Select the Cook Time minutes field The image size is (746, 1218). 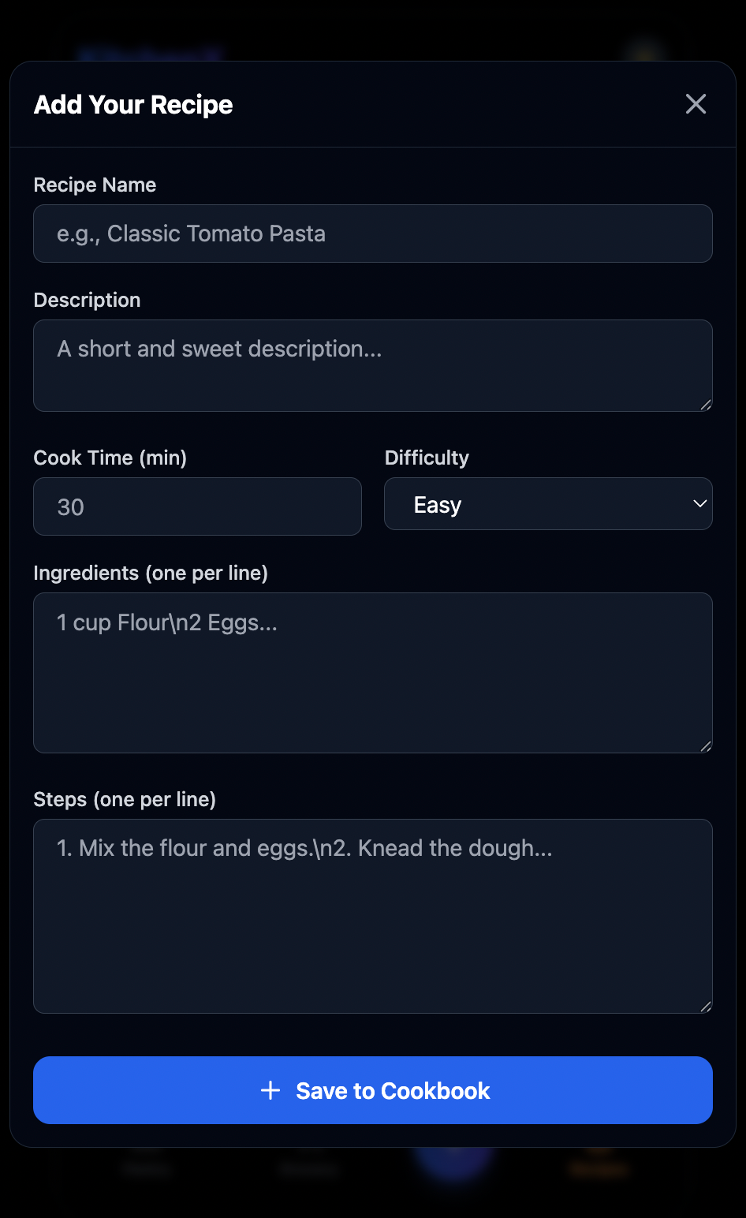[197, 506]
